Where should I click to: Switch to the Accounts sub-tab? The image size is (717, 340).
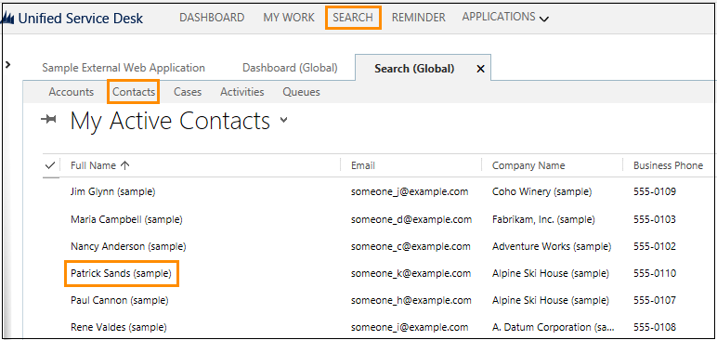[x=71, y=92]
